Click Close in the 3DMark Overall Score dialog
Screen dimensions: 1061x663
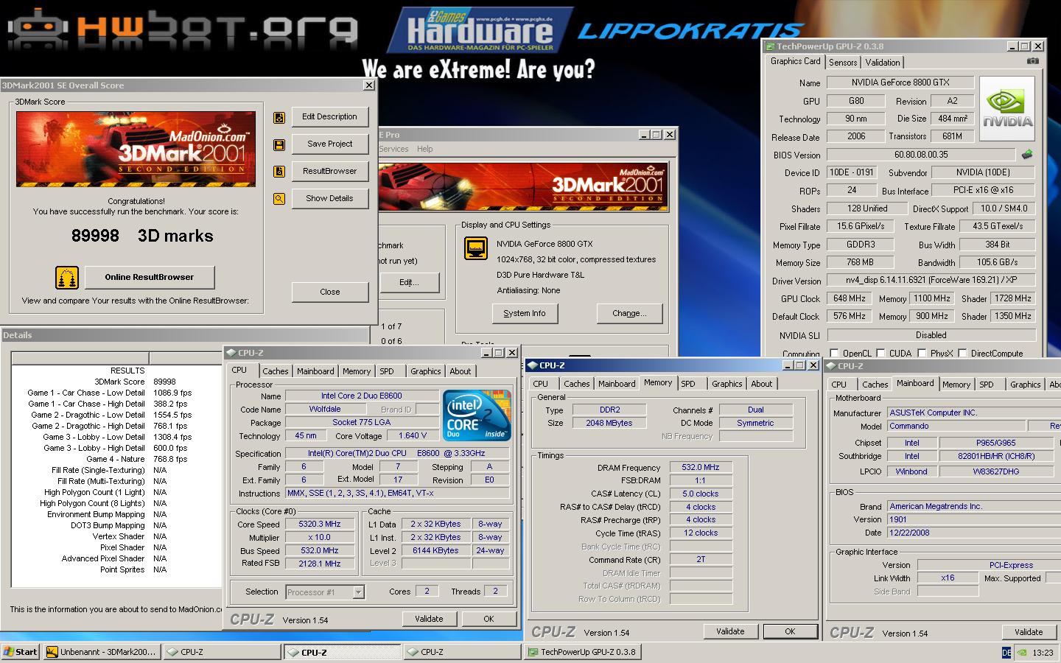[329, 292]
